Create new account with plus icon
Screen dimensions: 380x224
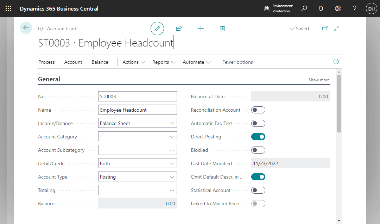click(201, 29)
